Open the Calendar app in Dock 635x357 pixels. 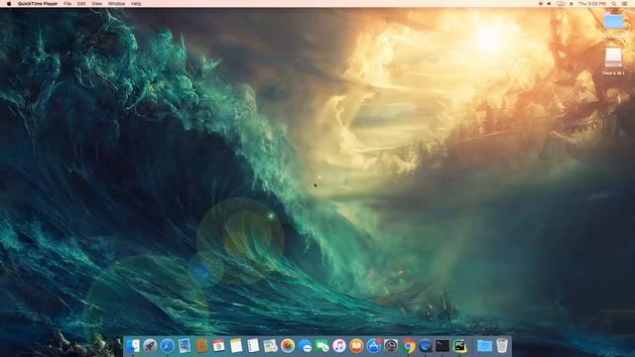point(218,346)
